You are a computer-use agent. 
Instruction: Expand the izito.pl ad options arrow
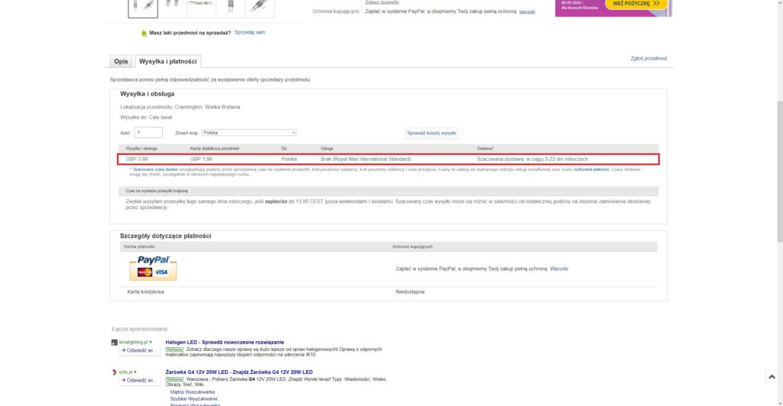click(135, 372)
